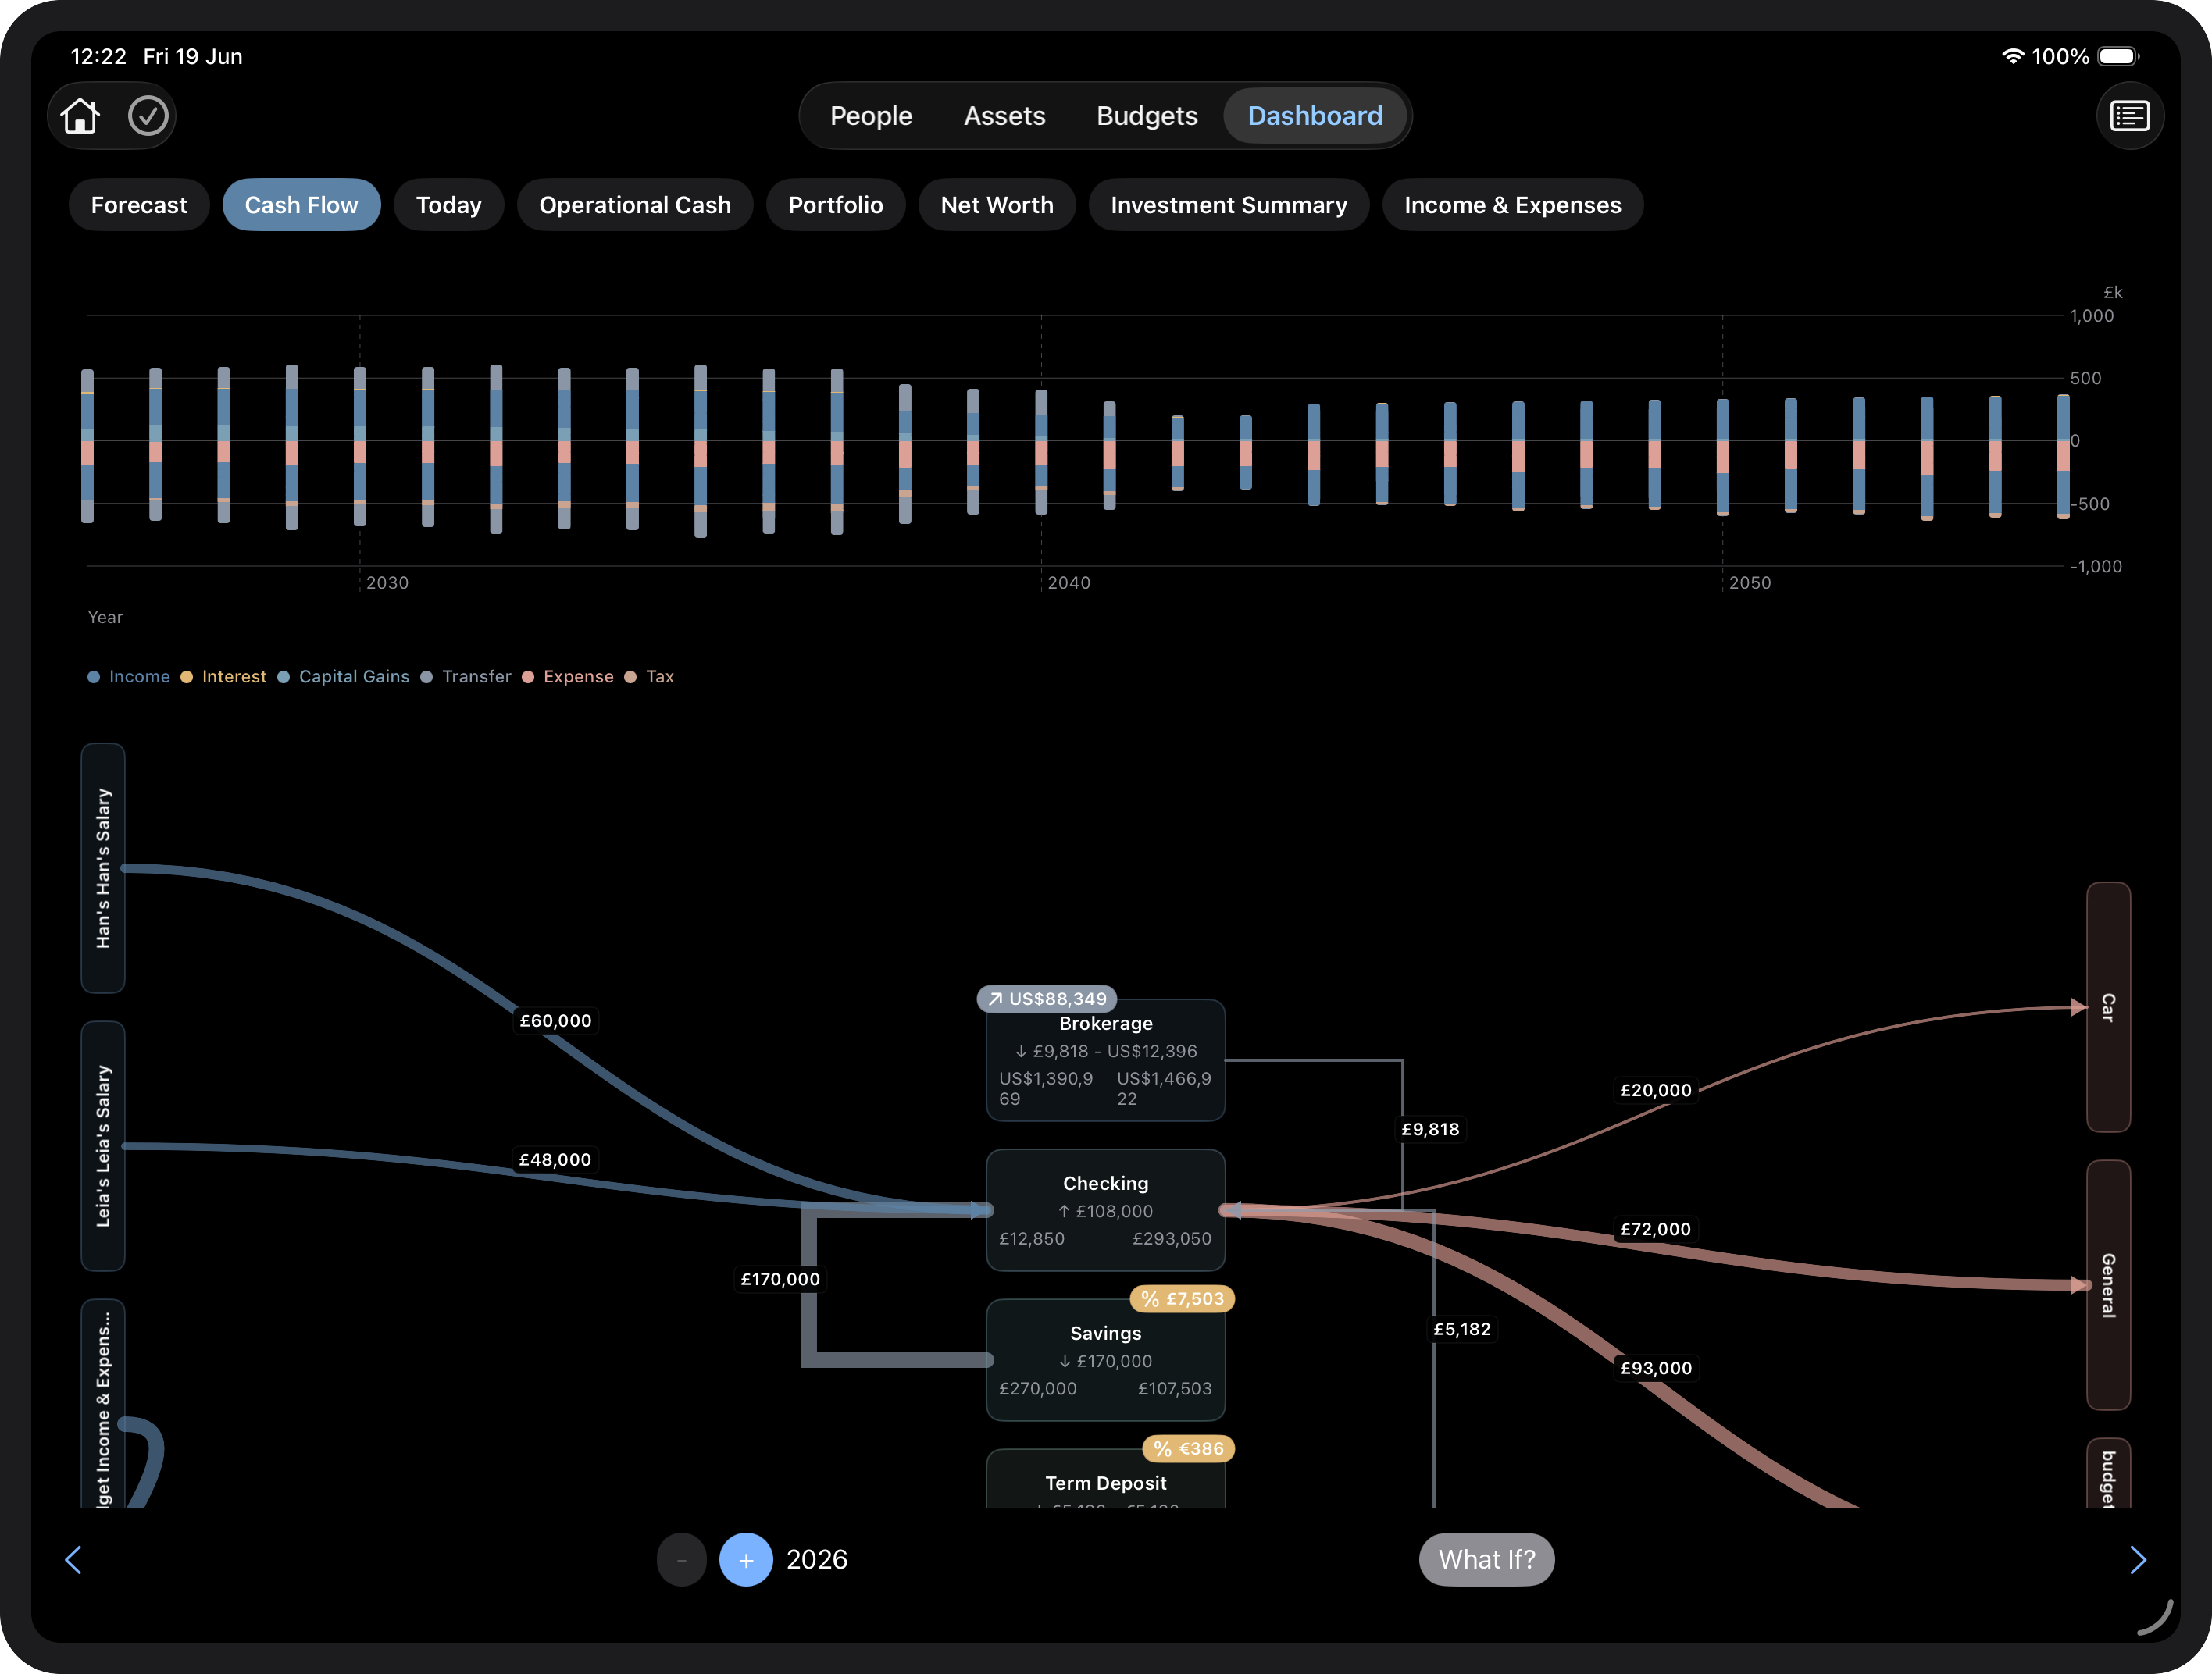Open the Income & Expenses view
The width and height of the screenshot is (2212, 1674).
[x=1513, y=205]
